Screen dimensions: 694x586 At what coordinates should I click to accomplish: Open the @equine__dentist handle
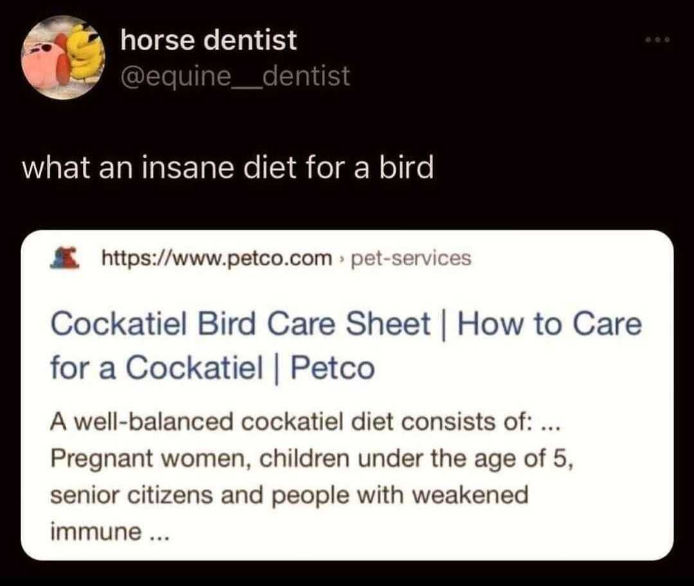pyautogui.click(x=235, y=77)
